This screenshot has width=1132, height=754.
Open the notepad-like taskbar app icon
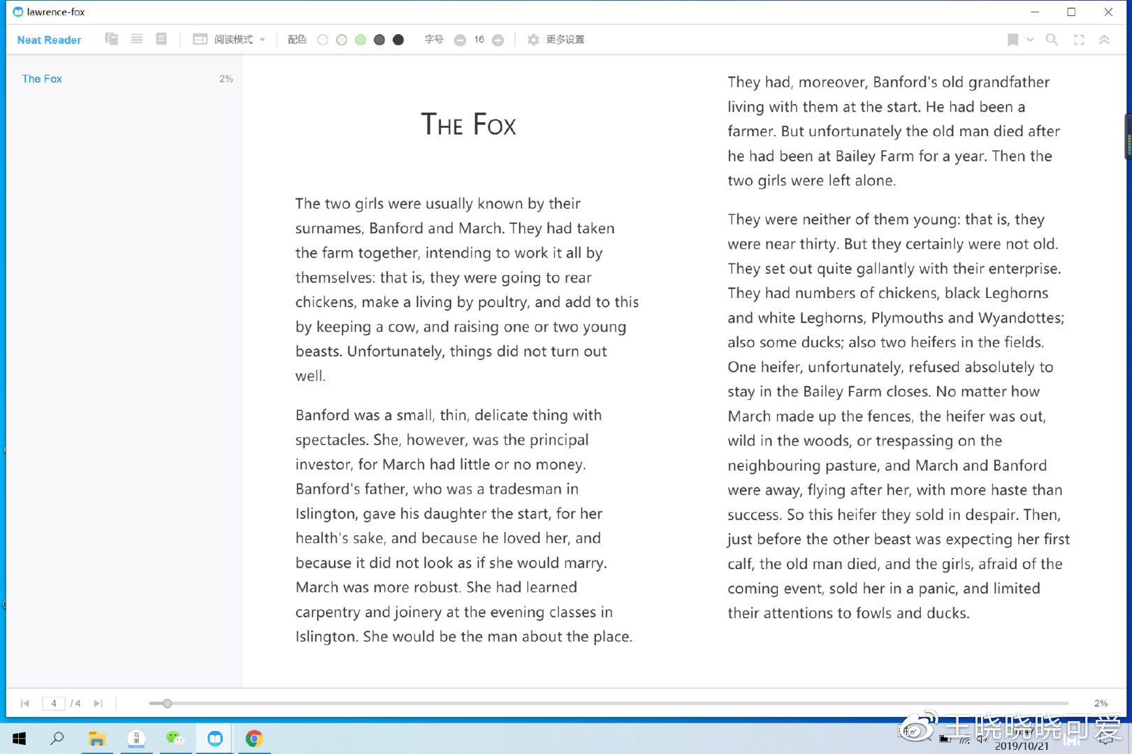pos(136,738)
